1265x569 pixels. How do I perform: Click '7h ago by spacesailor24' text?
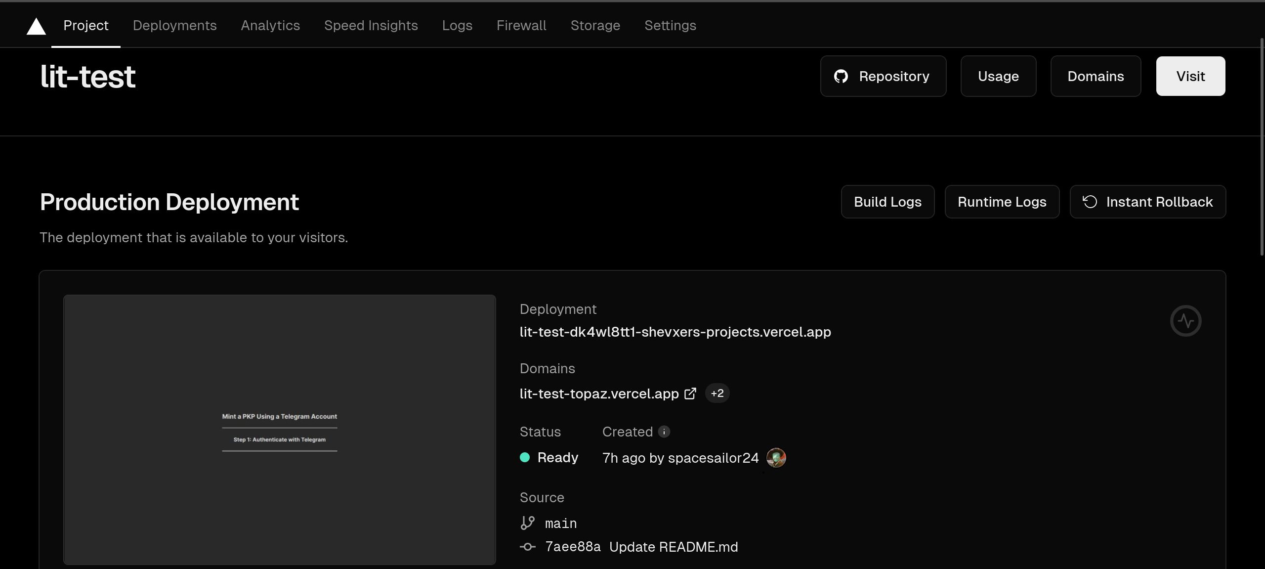(680, 458)
